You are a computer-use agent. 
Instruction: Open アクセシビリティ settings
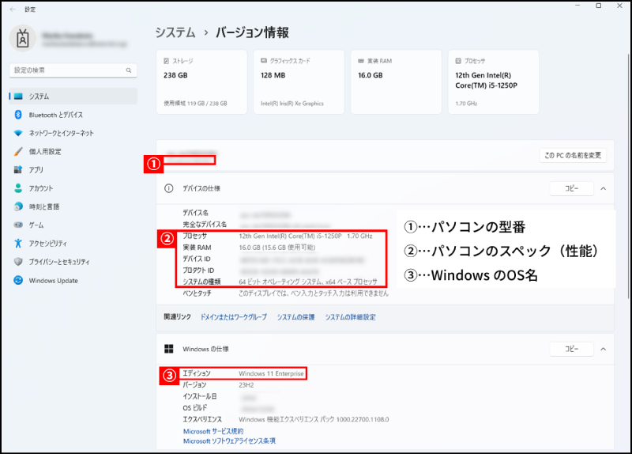point(73,244)
